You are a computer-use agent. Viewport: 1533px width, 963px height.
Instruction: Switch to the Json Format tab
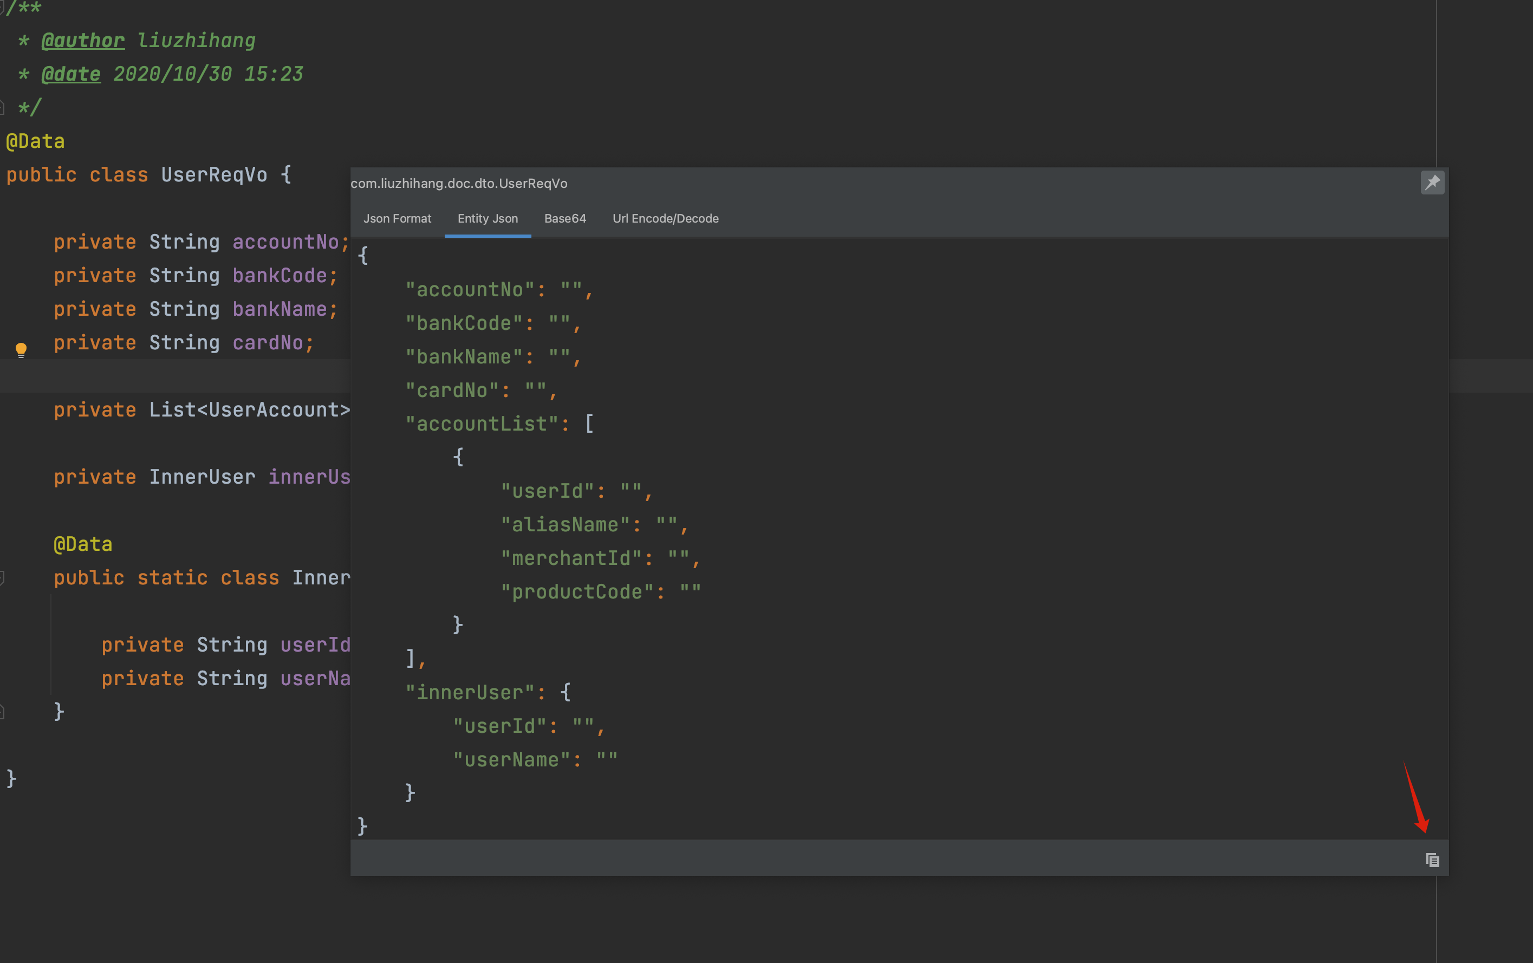397,218
